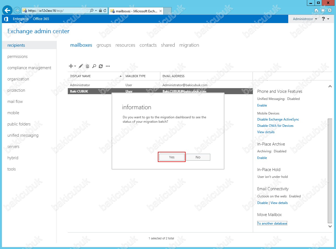Click the Office 365 link in header

(41, 19)
